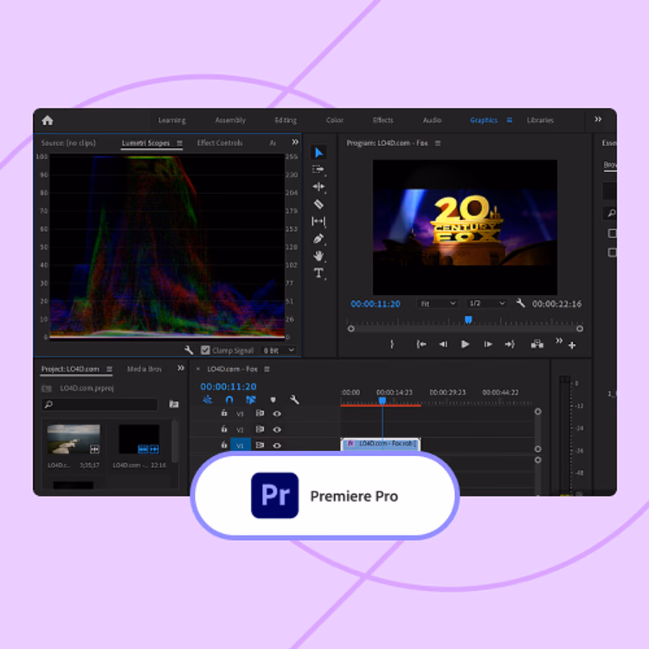Viewport: 649px width, 649px height.
Task: Toggle the Clamp Signal checkbox
Action: tap(205, 350)
